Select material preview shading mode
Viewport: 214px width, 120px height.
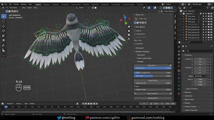[169, 8]
